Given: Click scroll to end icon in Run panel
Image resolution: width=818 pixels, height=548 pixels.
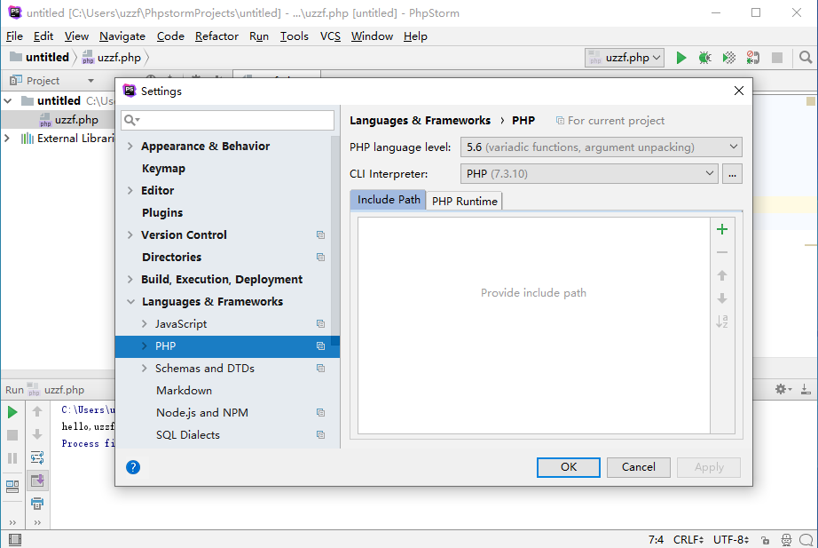Looking at the screenshot, I should pos(37,480).
